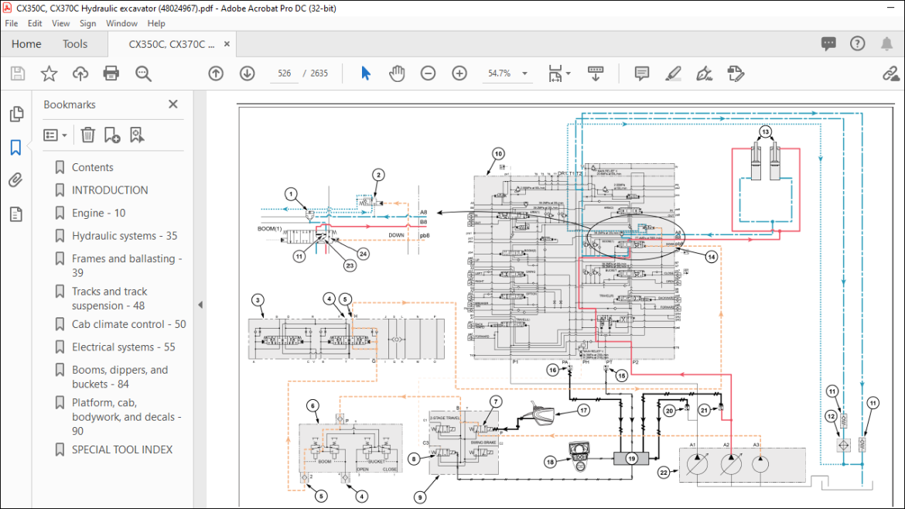905x509 pixels.
Task: Close the CX350C document tab
Action: [227, 44]
